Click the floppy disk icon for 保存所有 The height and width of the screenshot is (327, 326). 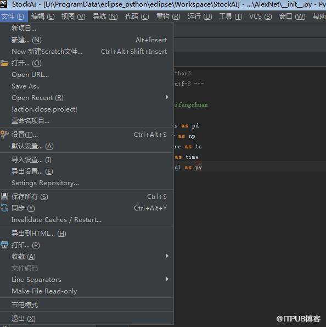coord(4,196)
